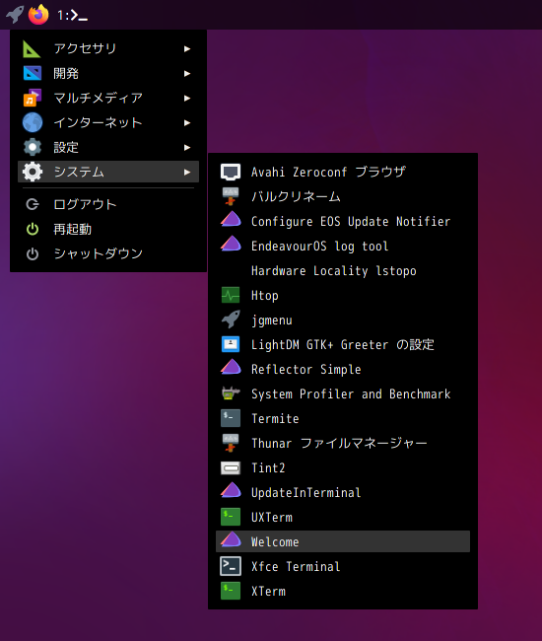Click the UXTerm green terminal icon
The width and height of the screenshot is (542, 641).
231,517
